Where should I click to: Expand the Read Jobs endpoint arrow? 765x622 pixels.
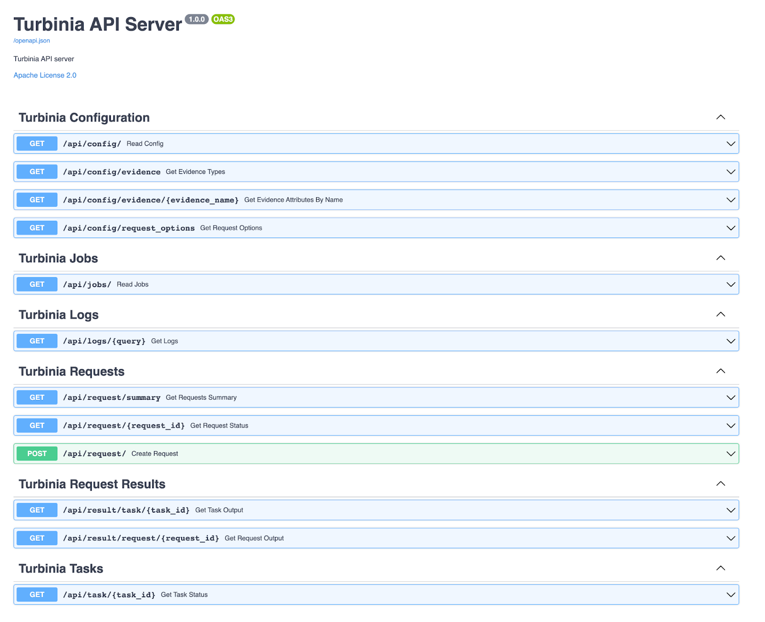pyautogui.click(x=731, y=285)
